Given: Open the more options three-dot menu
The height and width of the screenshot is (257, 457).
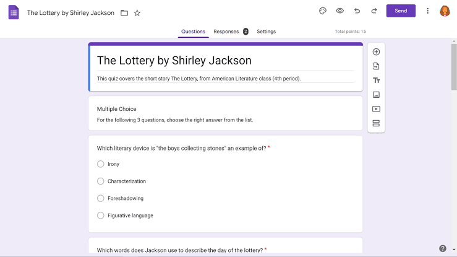Looking at the screenshot, I should tap(427, 11).
